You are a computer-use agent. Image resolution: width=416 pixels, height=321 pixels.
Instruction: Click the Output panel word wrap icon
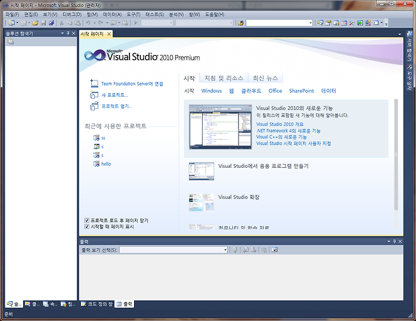274,250
